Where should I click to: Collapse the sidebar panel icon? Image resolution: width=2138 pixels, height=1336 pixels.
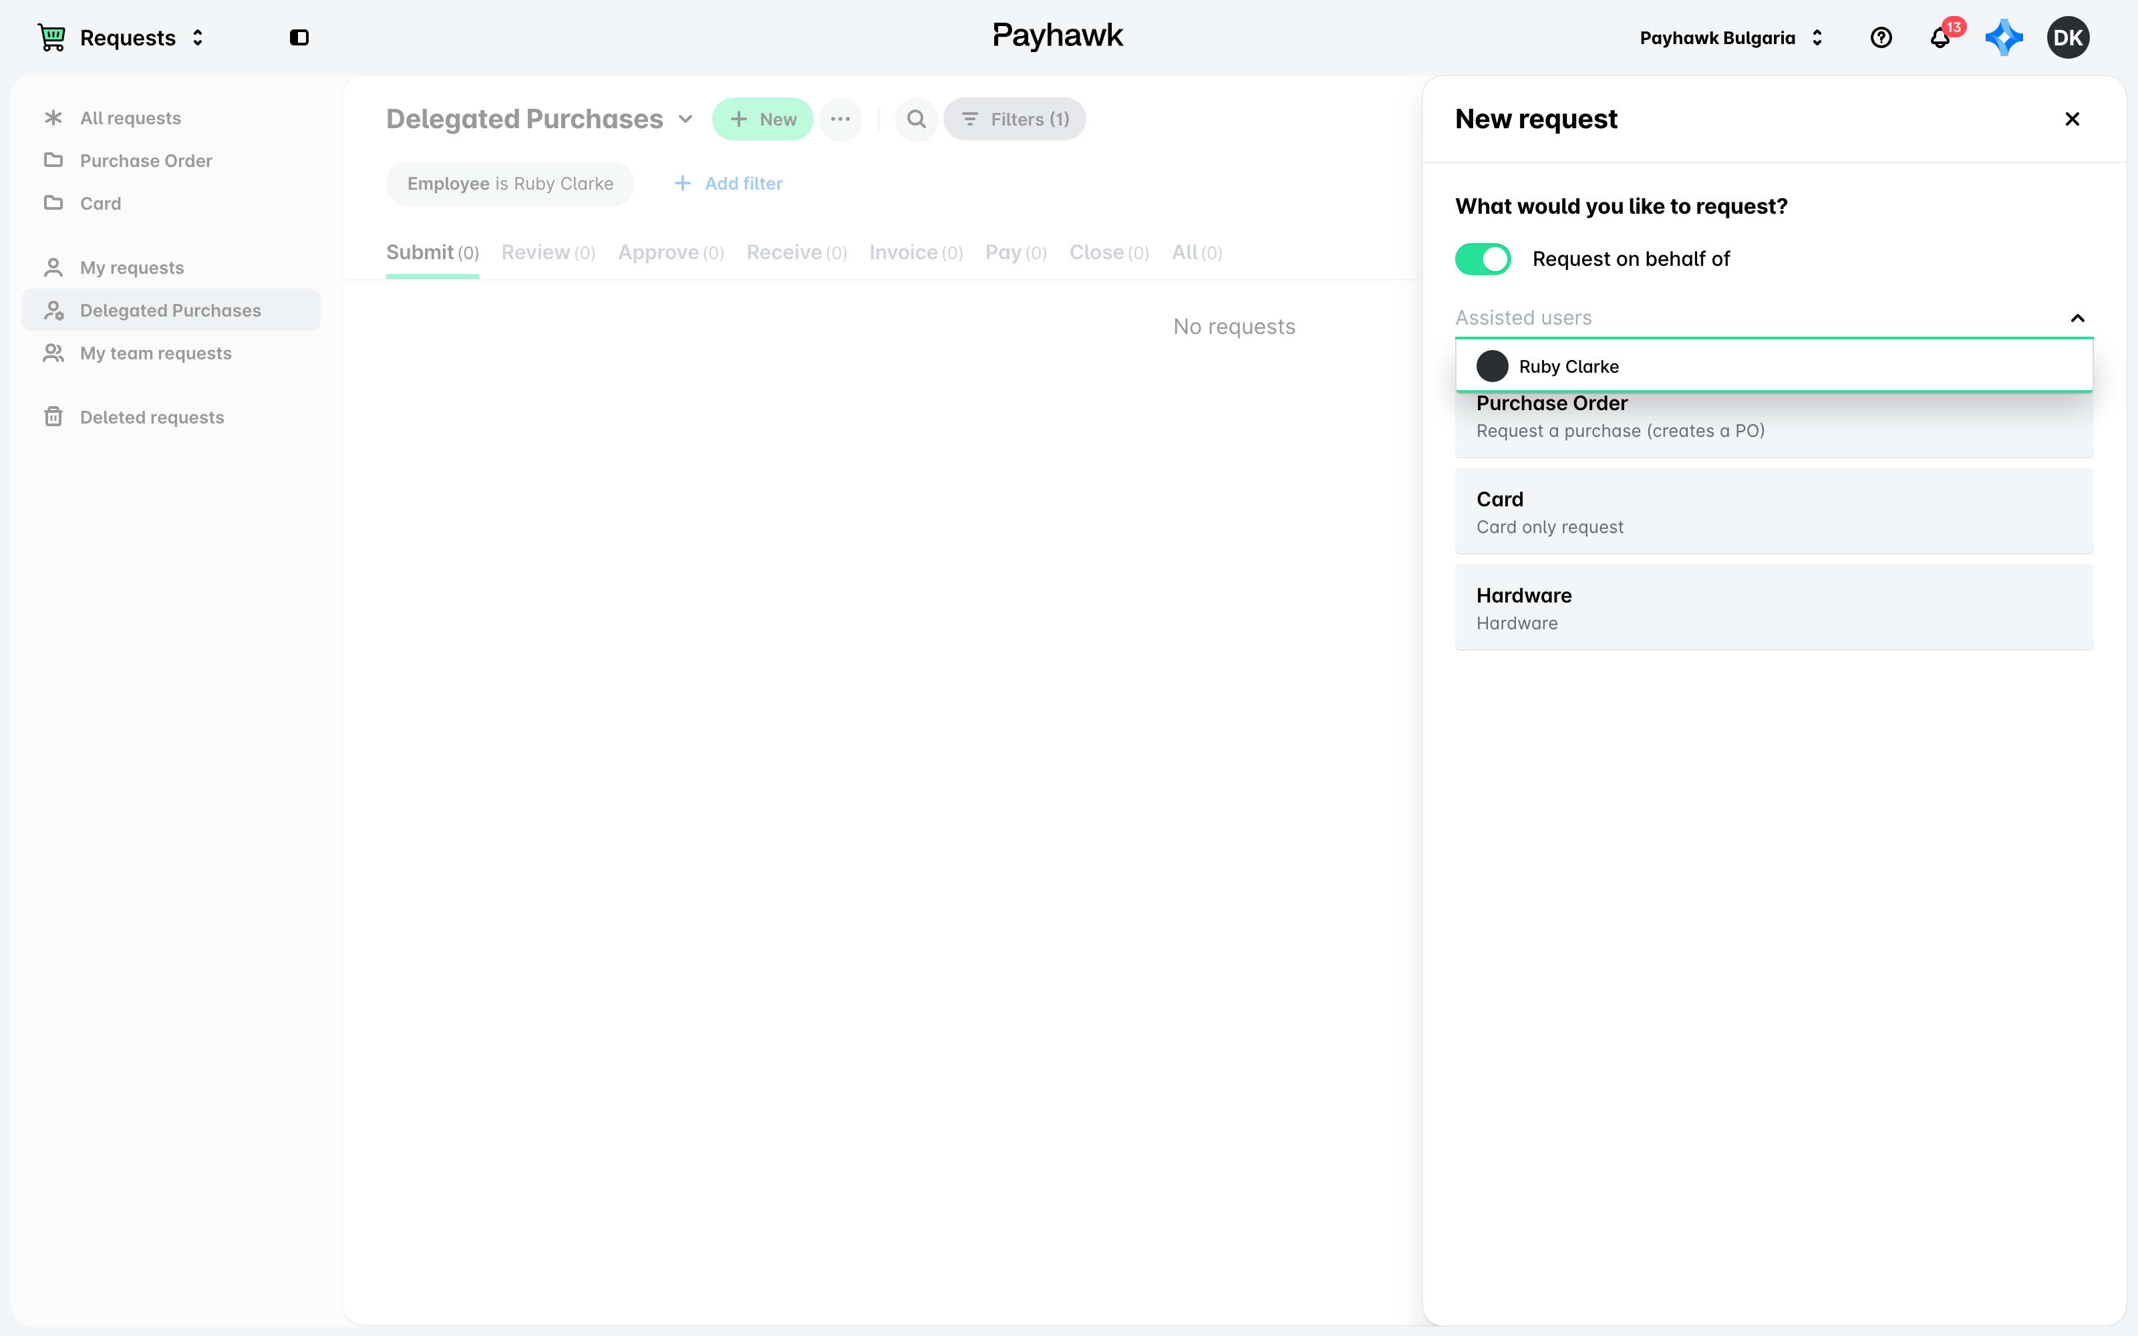[299, 37]
